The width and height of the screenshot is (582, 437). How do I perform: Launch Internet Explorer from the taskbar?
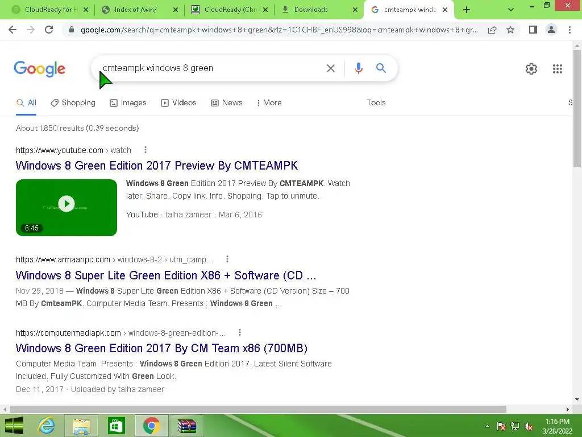pos(47,426)
